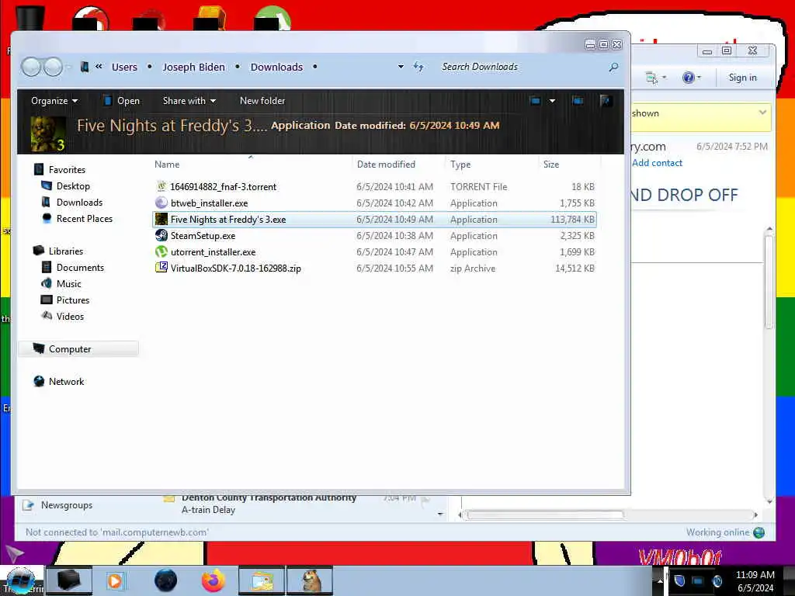Click Sign in in the mail window
Screen dimensions: 795x596
pyautogui.click(x=742, y=78)
